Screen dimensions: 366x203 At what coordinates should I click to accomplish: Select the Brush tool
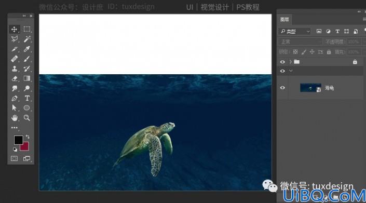coord(27,59)
